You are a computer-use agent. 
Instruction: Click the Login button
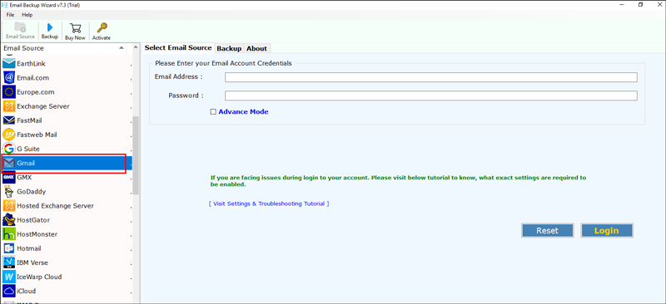[x=607, y=231]
